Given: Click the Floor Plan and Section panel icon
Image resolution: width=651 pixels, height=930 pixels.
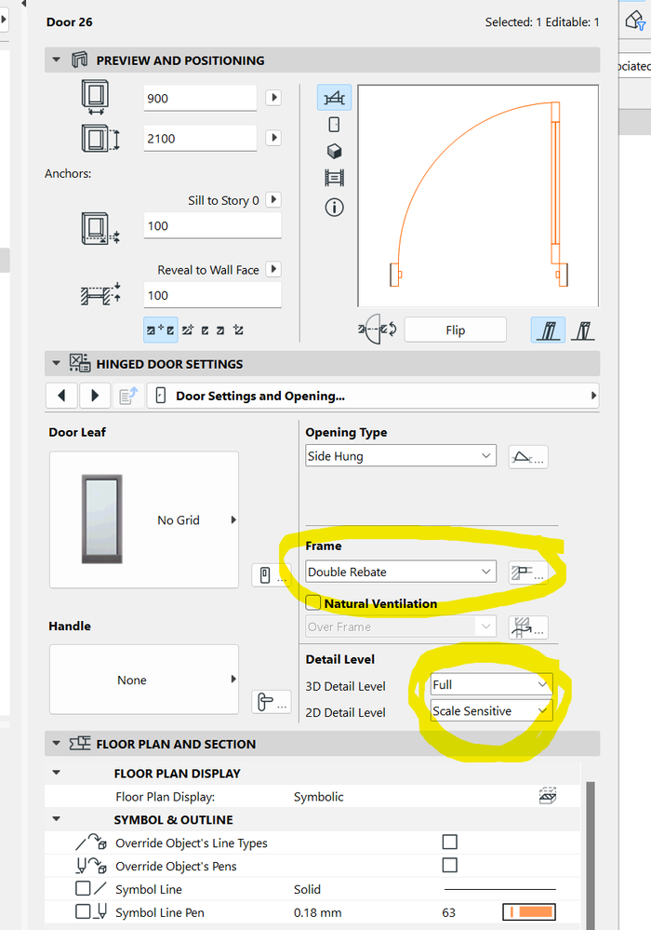Looking at the screenshot, I should pos(80,743).
